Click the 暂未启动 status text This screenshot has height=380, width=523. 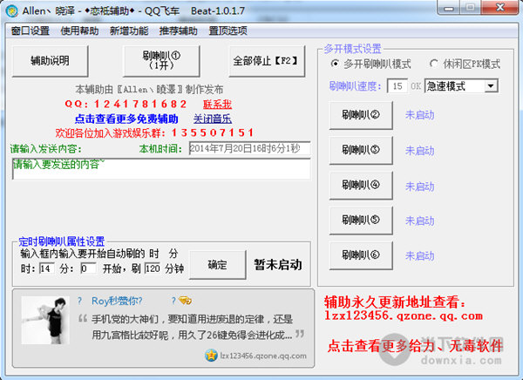[x=278, y=265]
